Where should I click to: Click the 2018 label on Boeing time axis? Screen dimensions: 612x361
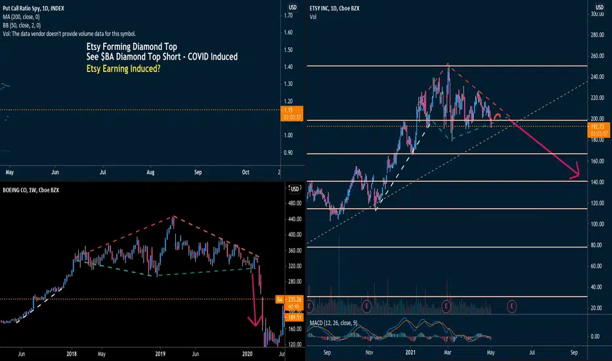tap(72, 354)
